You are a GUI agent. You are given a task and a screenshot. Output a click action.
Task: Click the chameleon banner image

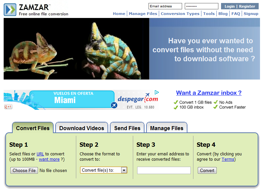point(76,49)
